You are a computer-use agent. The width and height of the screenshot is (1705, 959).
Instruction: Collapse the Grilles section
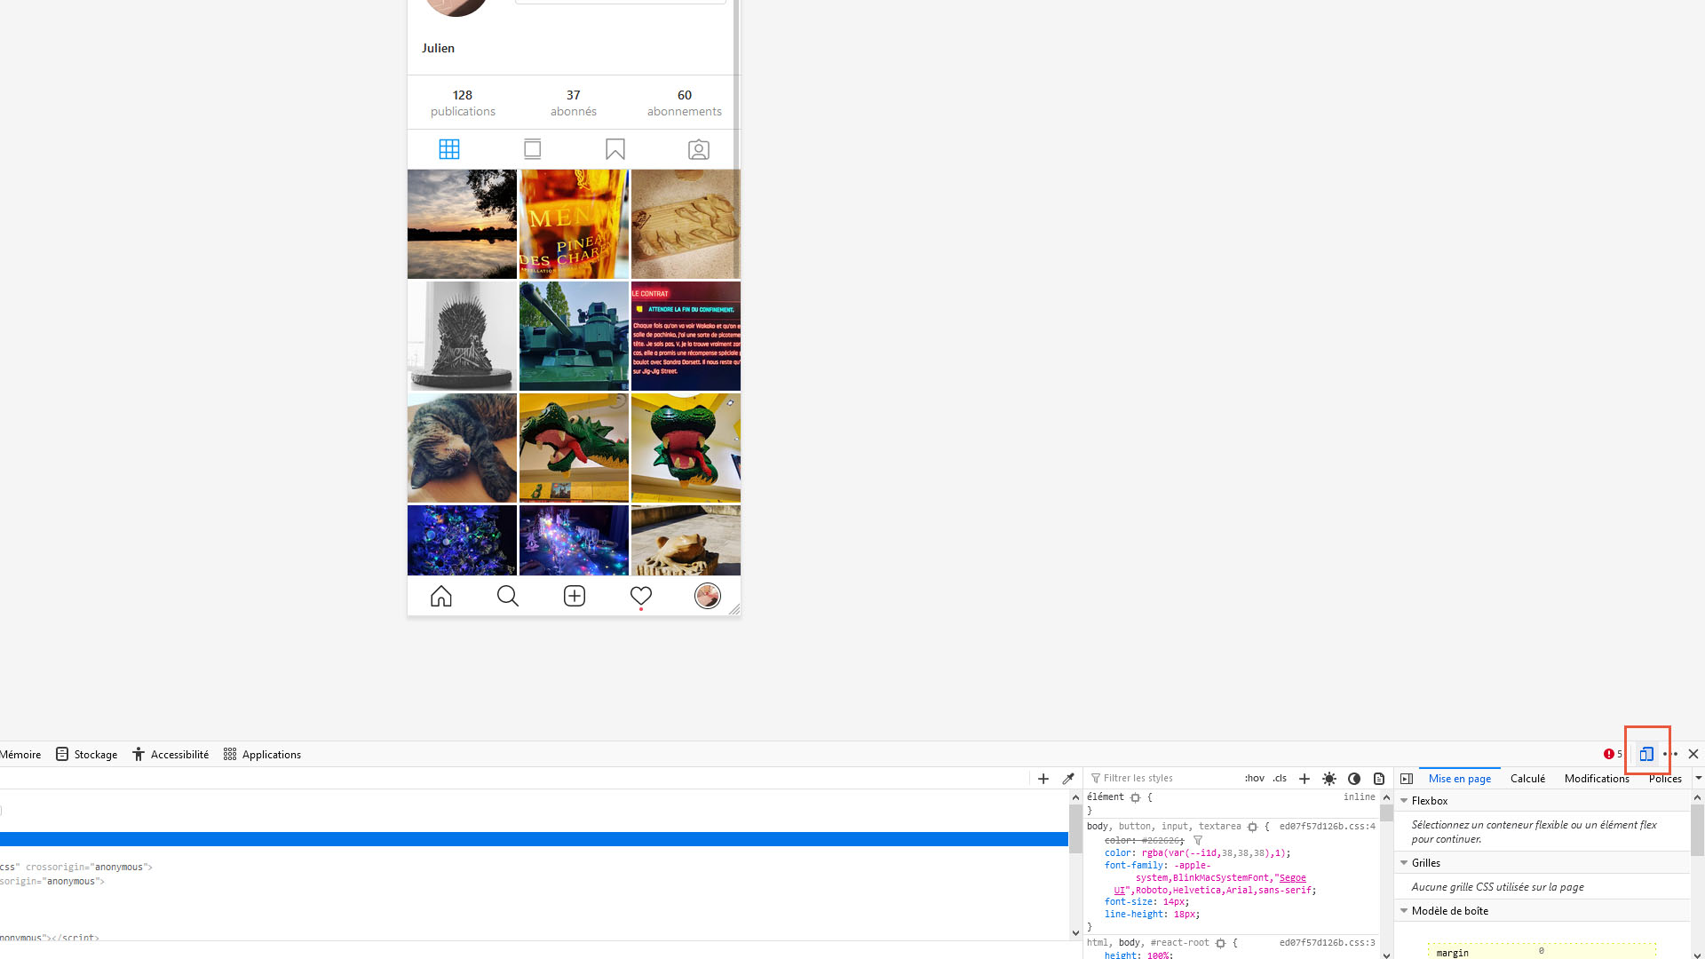1405,863
